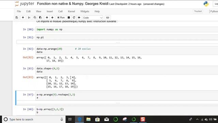
Task: Insert cell below with plus icon
Action: (23, 17)
